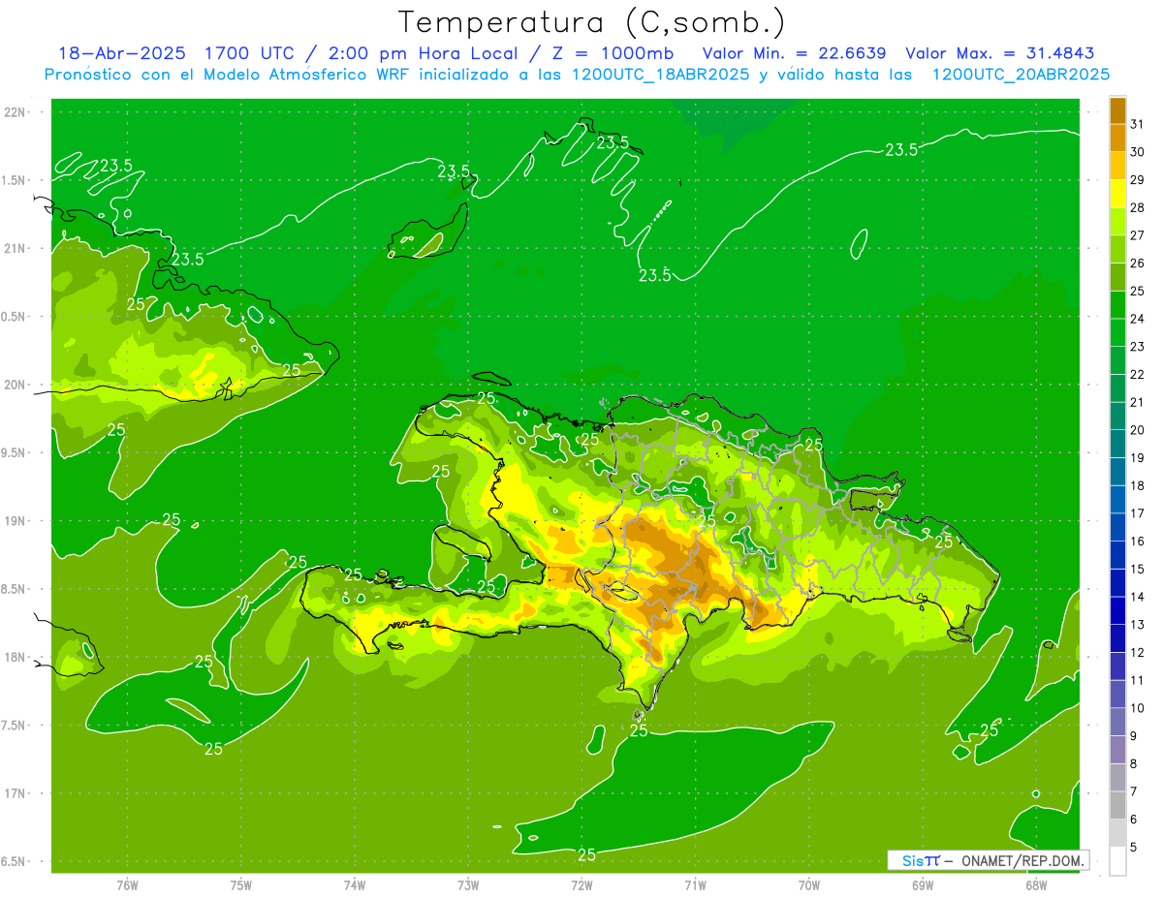Click the dark orange top swatch of color scale
1163x898 pixels.
coord(1117,110)
